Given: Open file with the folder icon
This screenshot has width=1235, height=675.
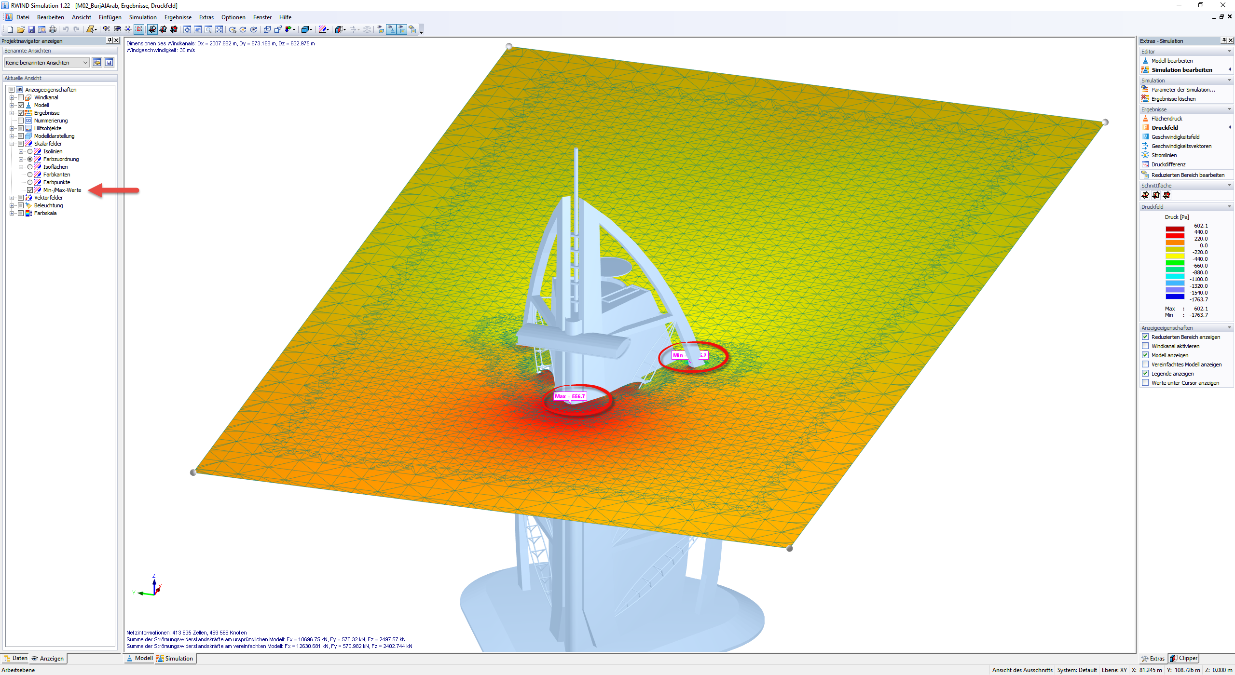Looking at the screenshot, I should click(21, 30).
